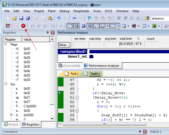
Task: Open Analysis windows dropdown arrow
Action: (x=139, y=26)
